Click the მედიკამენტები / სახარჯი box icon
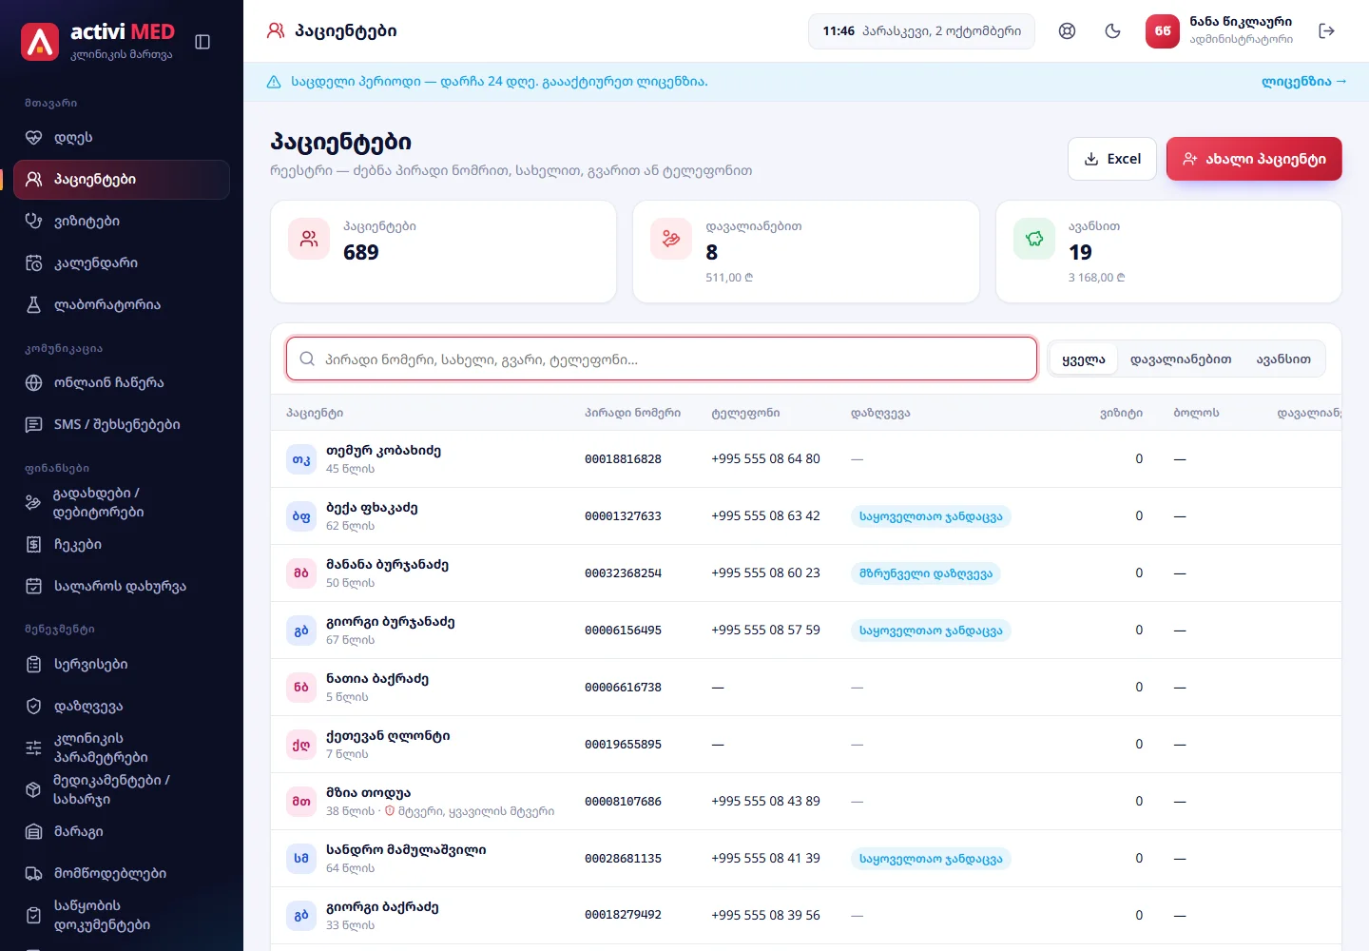 [33, 790]
